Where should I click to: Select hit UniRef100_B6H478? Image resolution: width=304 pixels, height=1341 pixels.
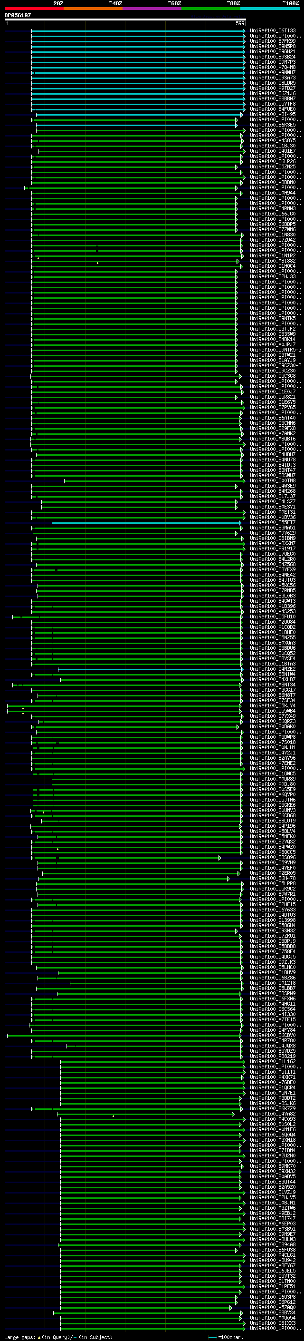[273, 878]
